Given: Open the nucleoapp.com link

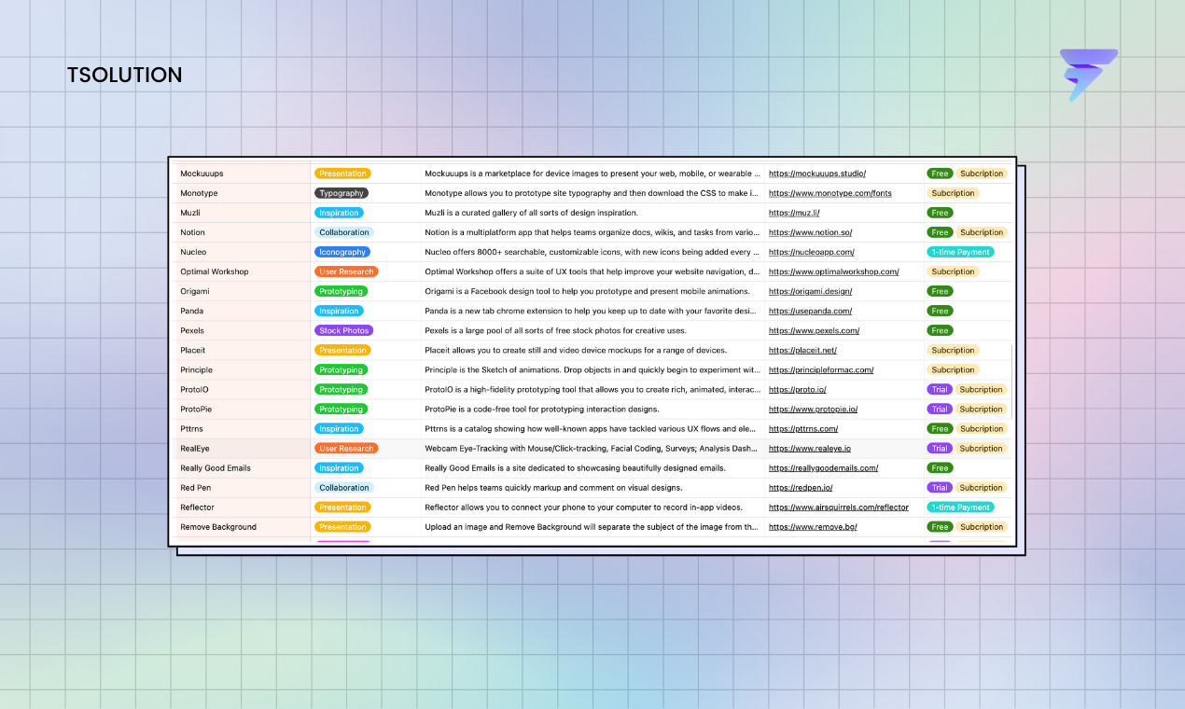Looking at the screenshot, I should point(812,252).
